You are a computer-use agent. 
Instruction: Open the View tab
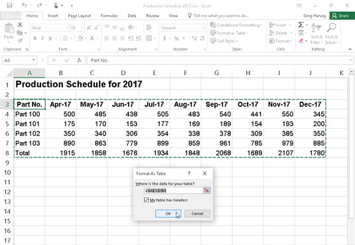[173, 16]
